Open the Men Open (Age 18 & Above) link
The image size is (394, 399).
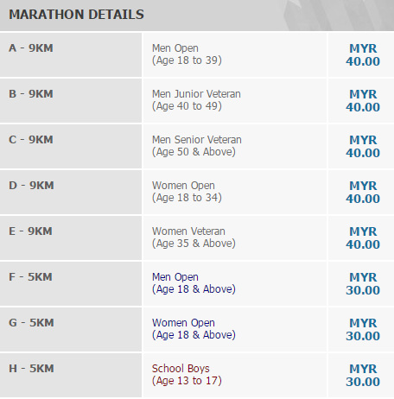tap(194, 283)
